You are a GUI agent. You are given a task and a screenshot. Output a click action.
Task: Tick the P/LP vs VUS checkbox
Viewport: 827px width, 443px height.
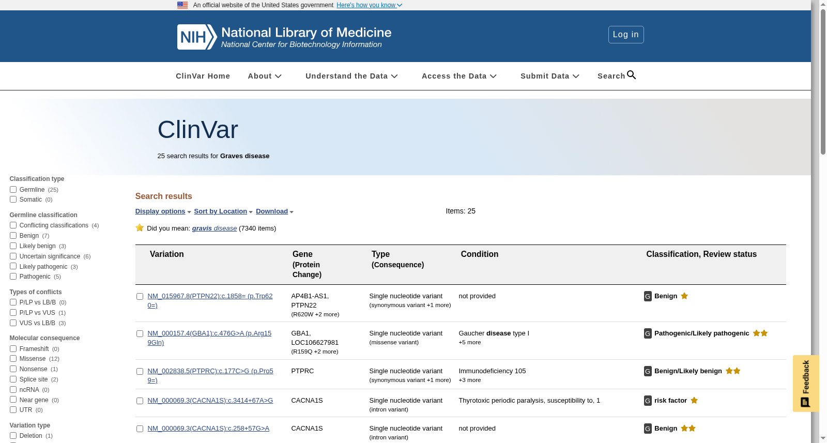pos(13,313)
